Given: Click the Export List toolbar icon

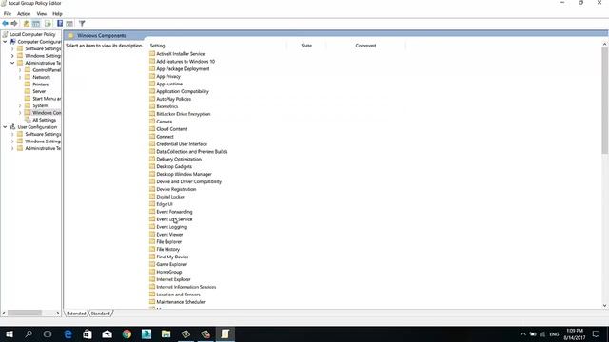Looking at the screenshot, I should 48,24.
